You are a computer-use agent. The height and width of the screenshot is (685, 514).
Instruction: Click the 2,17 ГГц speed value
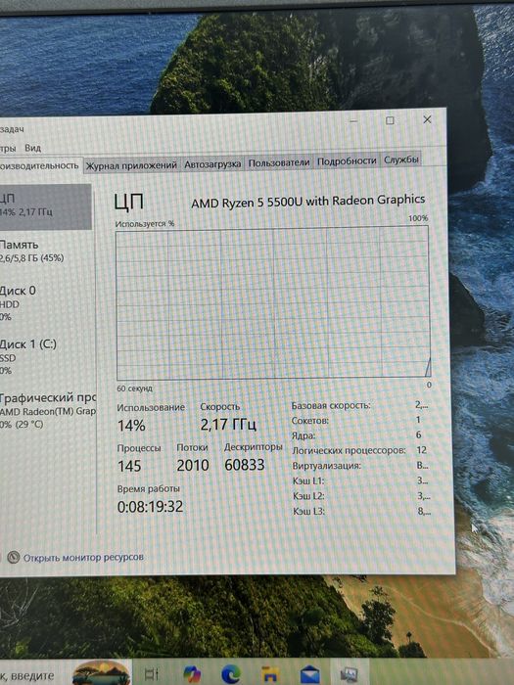pos(228,424)
